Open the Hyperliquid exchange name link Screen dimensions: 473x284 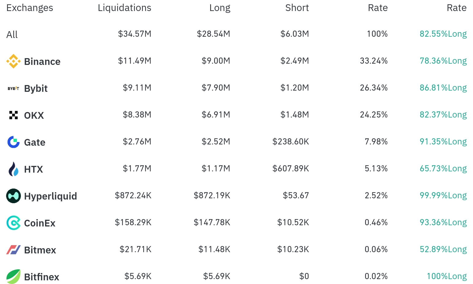[x=51, y=196]
